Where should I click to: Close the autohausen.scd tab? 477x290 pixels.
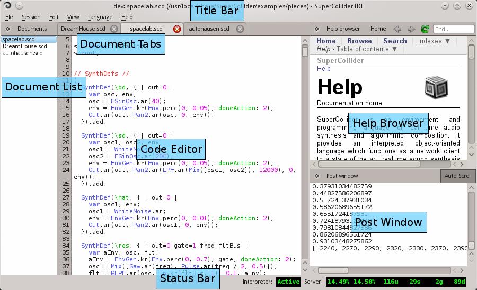pyautogui.click(x=240, y=29)
